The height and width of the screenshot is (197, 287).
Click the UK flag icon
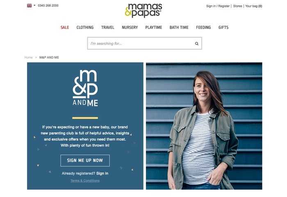(29, 5)
